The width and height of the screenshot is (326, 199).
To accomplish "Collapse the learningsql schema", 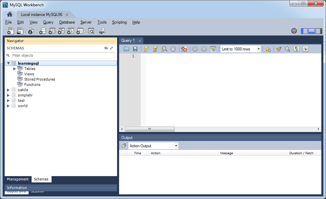I will (9, 63).
